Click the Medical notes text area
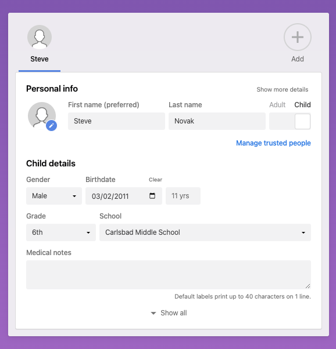This screenshot has height=349, width=336. coord(169,275)
